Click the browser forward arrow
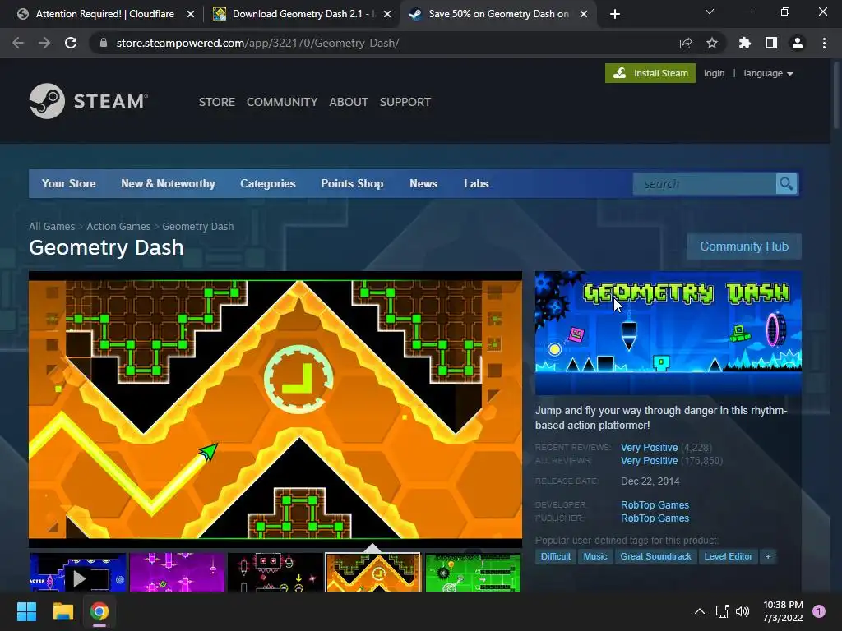842x631 pixels. [x=44, y=43]
